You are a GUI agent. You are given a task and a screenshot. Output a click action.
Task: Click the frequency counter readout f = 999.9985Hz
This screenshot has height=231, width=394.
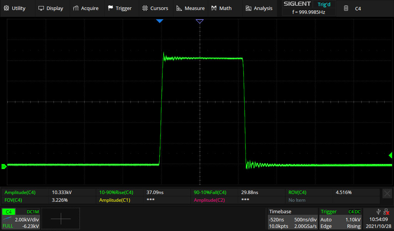coord(309,12)
